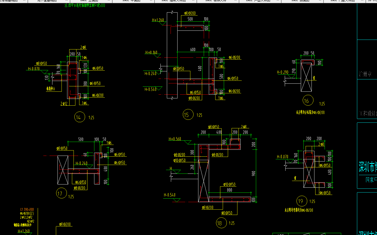Click the 800 dimension in detail 18

click(229, 190)
